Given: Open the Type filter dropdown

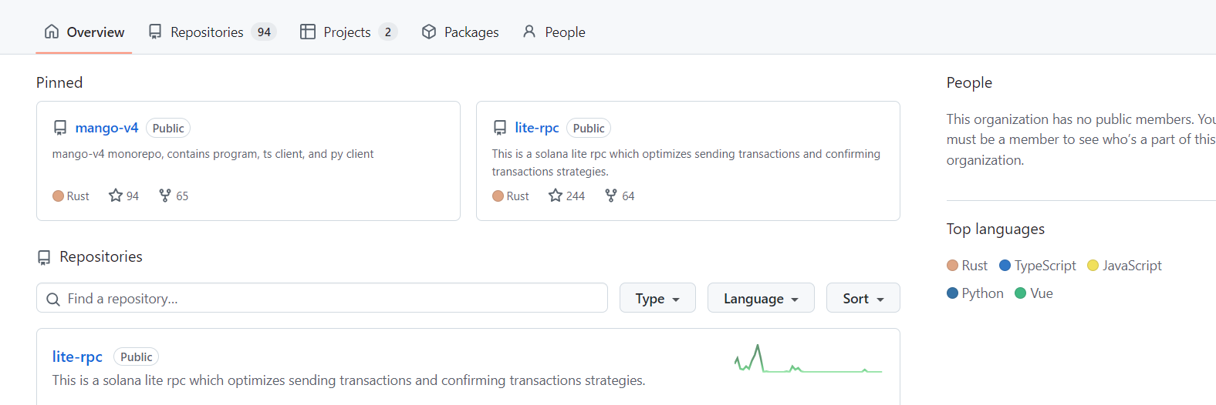Looking at the screenshot, I should [x=657, y=298].
